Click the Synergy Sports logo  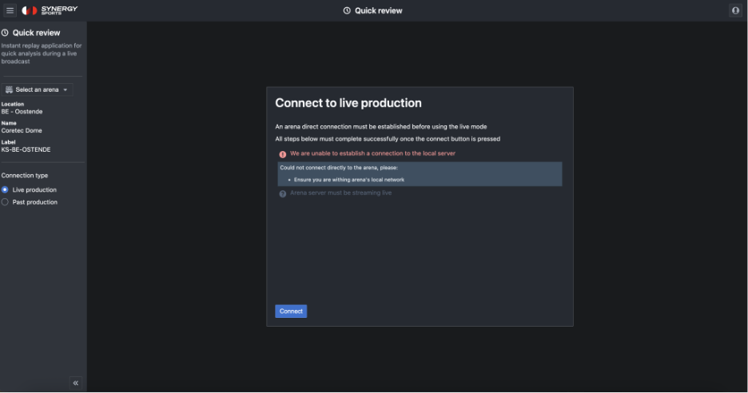[x=50, y=10]
